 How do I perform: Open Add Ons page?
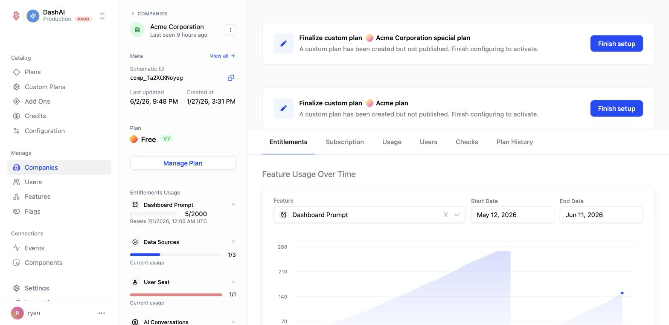(37, 102)
